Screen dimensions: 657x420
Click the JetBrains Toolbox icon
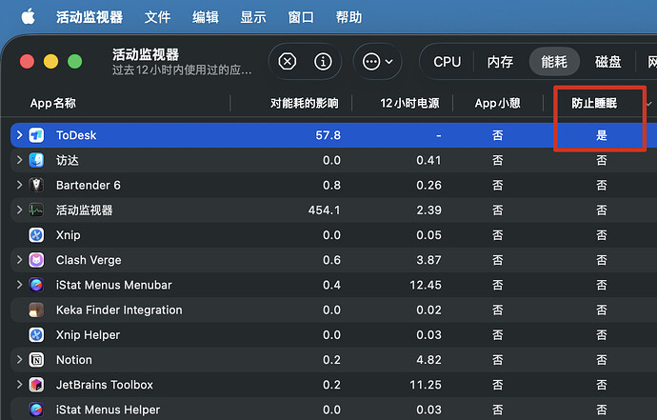tap(36, 385)
